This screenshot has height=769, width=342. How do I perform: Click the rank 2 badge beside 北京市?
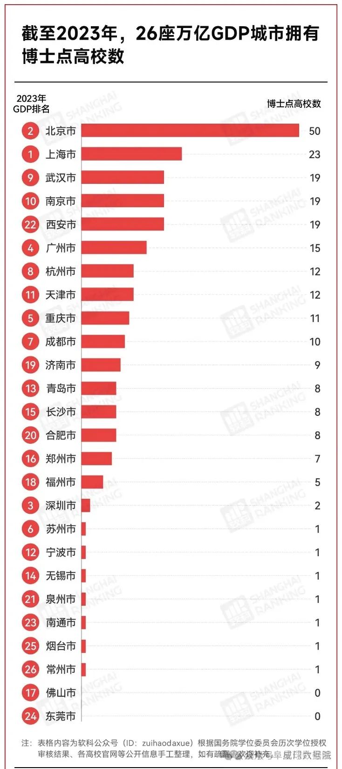click(30, 131)
